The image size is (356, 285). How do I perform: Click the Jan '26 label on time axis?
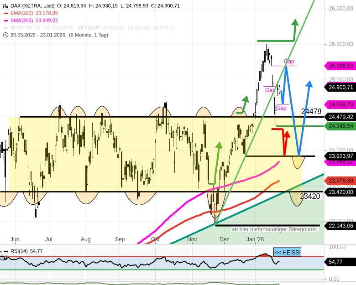click(x=255, y=239)
